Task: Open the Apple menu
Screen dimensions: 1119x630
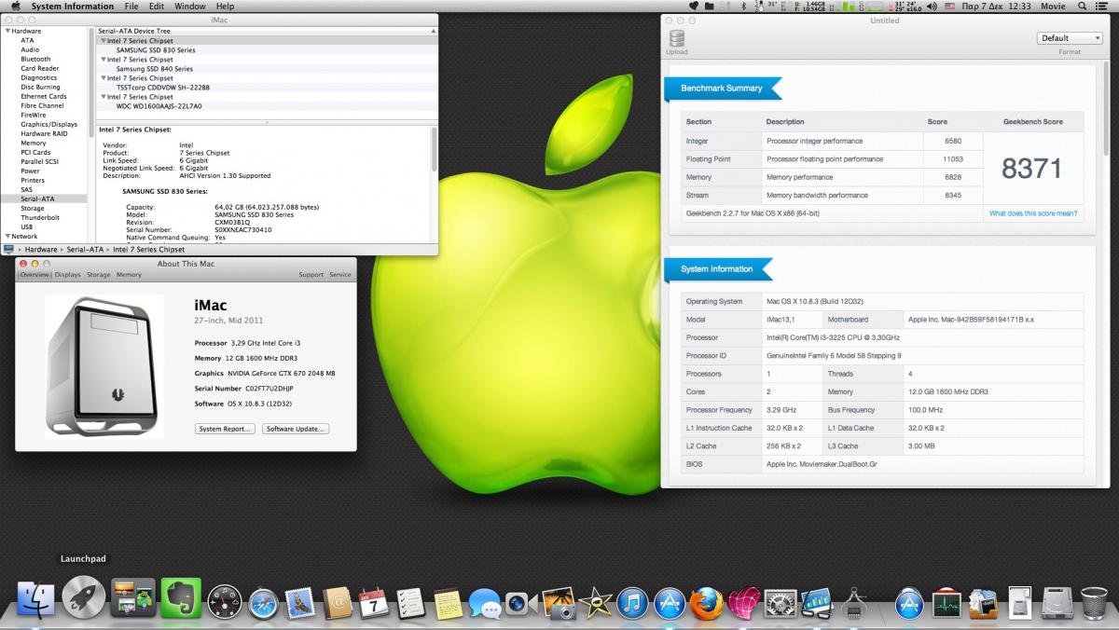Action: [x=15, y=6]
